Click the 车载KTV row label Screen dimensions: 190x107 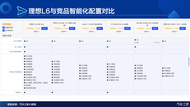pos(19,93)
